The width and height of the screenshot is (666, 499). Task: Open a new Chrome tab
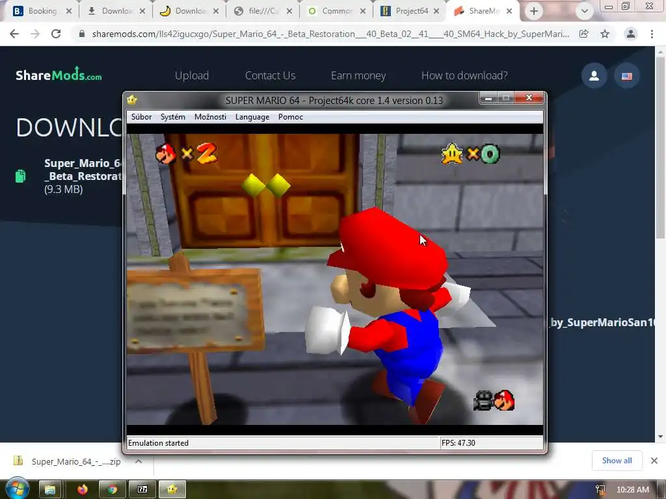[534, 12]
